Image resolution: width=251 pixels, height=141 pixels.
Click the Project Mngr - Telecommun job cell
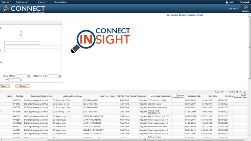click(154, 112)
